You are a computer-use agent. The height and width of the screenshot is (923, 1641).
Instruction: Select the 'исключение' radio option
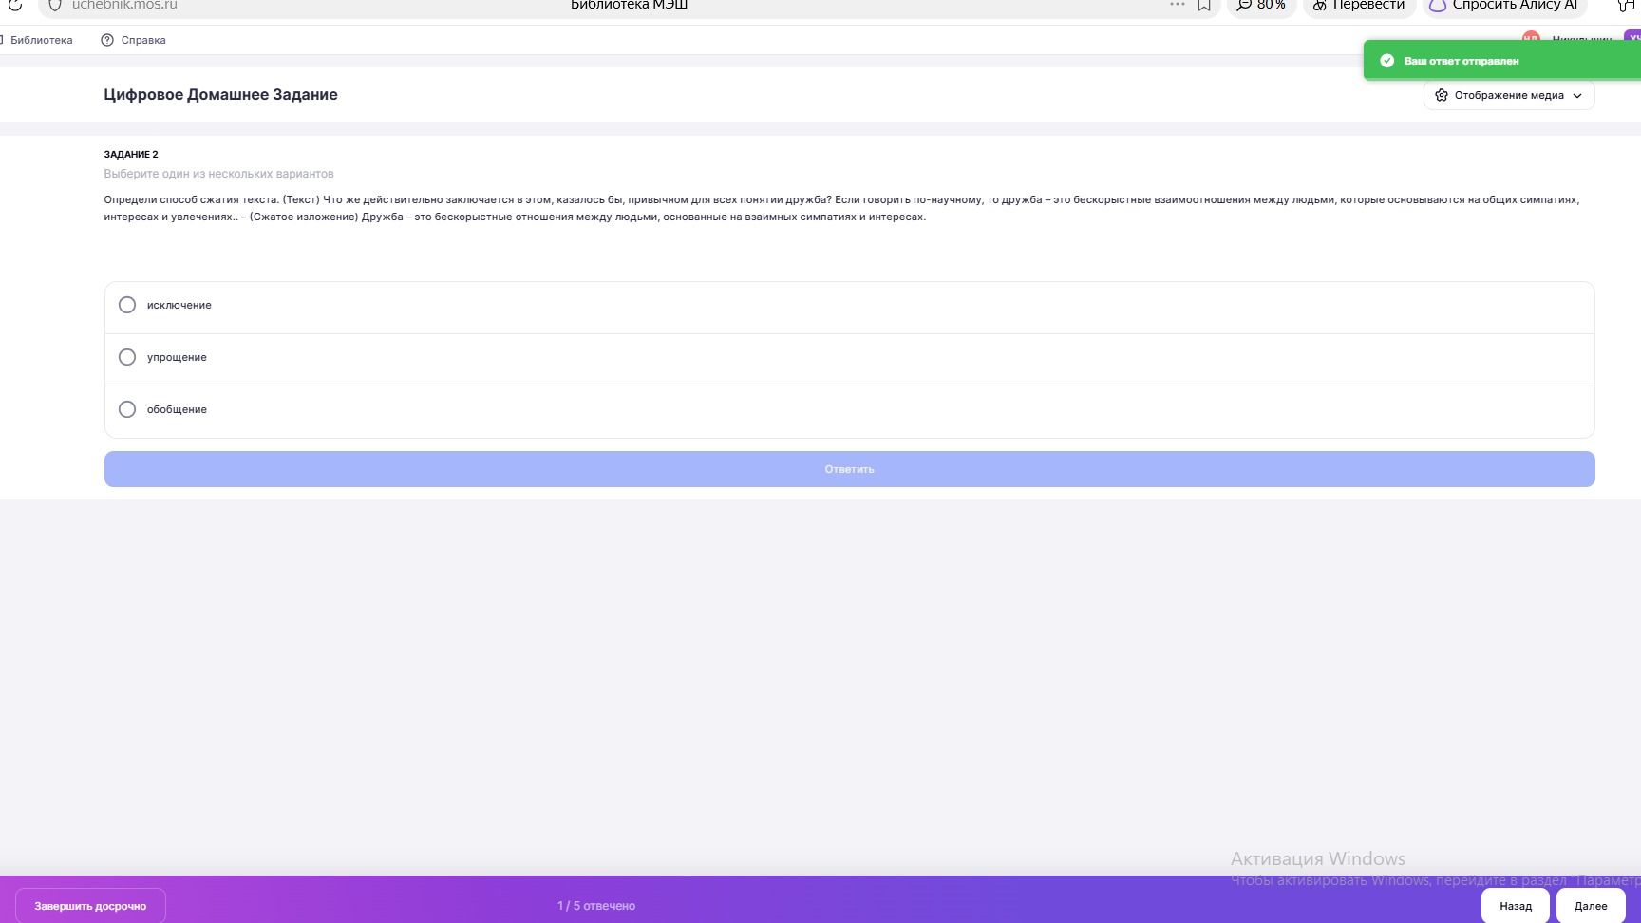(126, 305)
